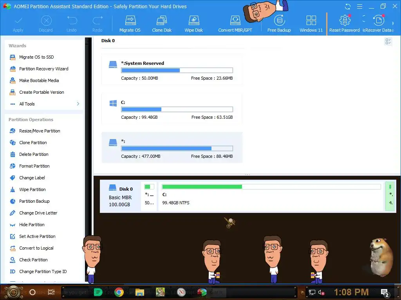Open Change Partition Type ID
The image size is (401, 300).
click(44, 272)
